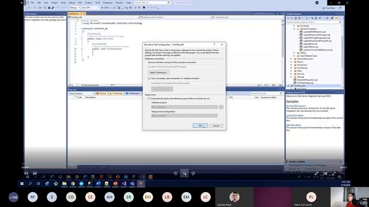This screenshot has height=207, width=369.
Task: Open the Project menu
Action: tap(54, 2)
